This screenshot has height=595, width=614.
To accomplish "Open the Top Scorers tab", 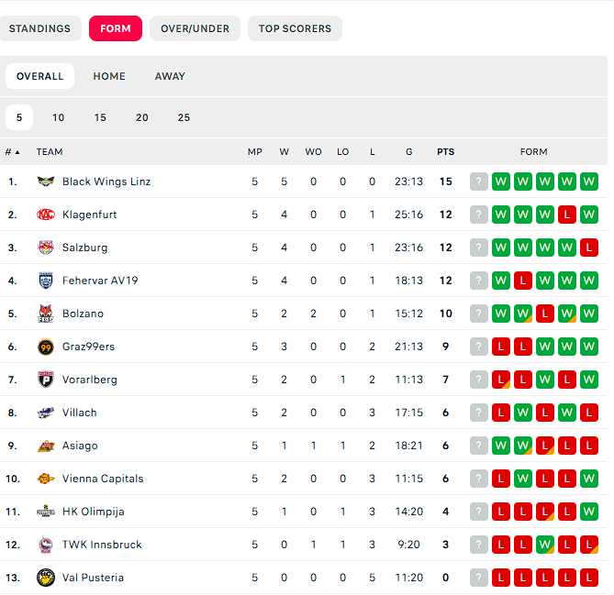I will (x=295, y=28).
